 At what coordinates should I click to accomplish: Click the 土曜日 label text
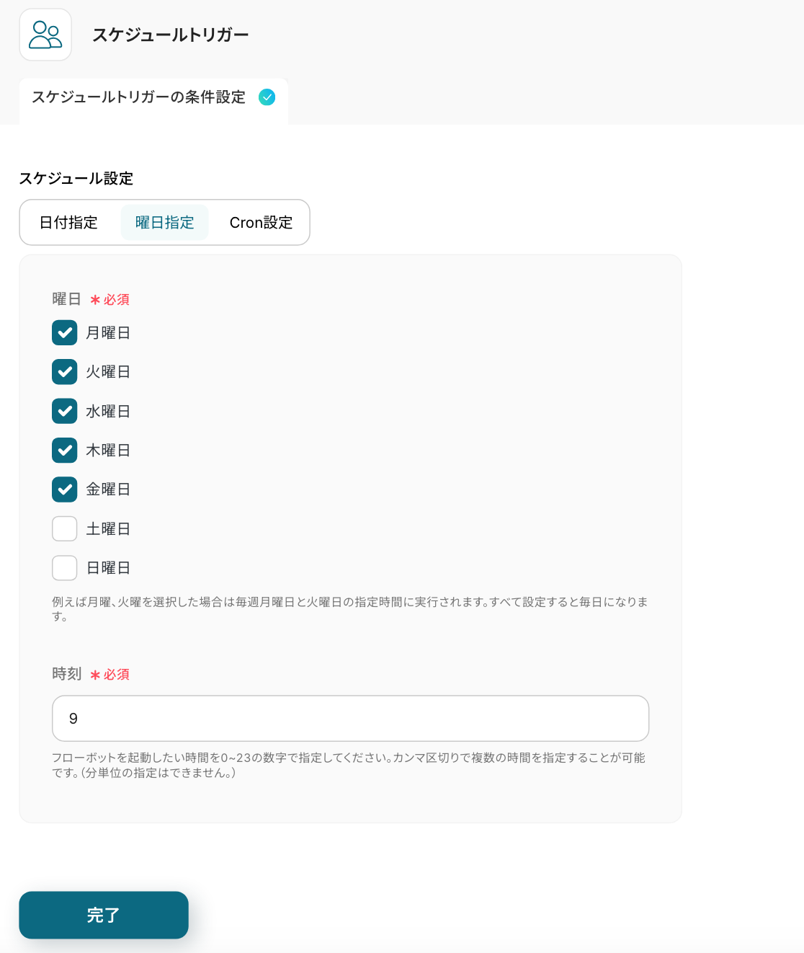(108, 528)
